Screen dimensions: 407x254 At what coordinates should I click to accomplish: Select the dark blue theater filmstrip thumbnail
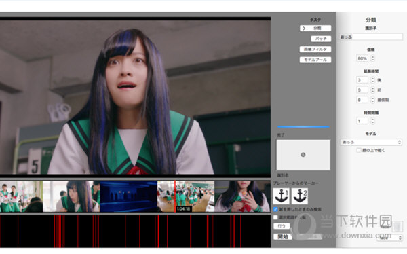coord(129,196)
